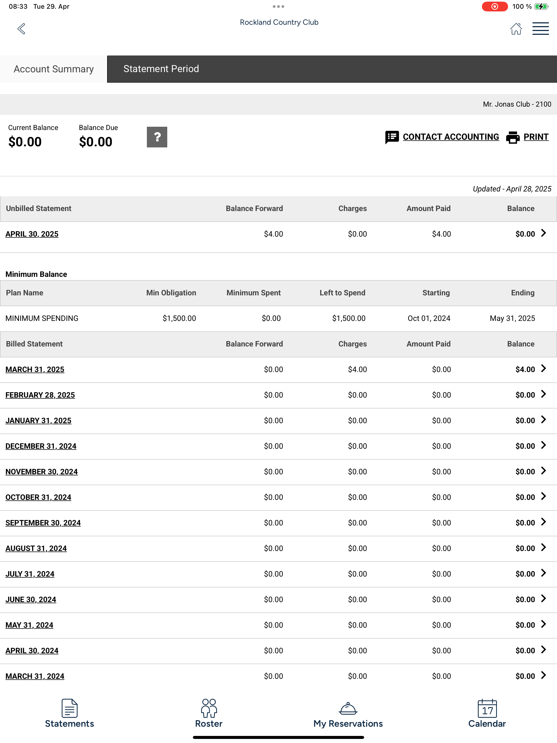Open Statements from bottom bar
This screenshot has width=557, height=743.
pyautogui.click(x=70, y=713)
